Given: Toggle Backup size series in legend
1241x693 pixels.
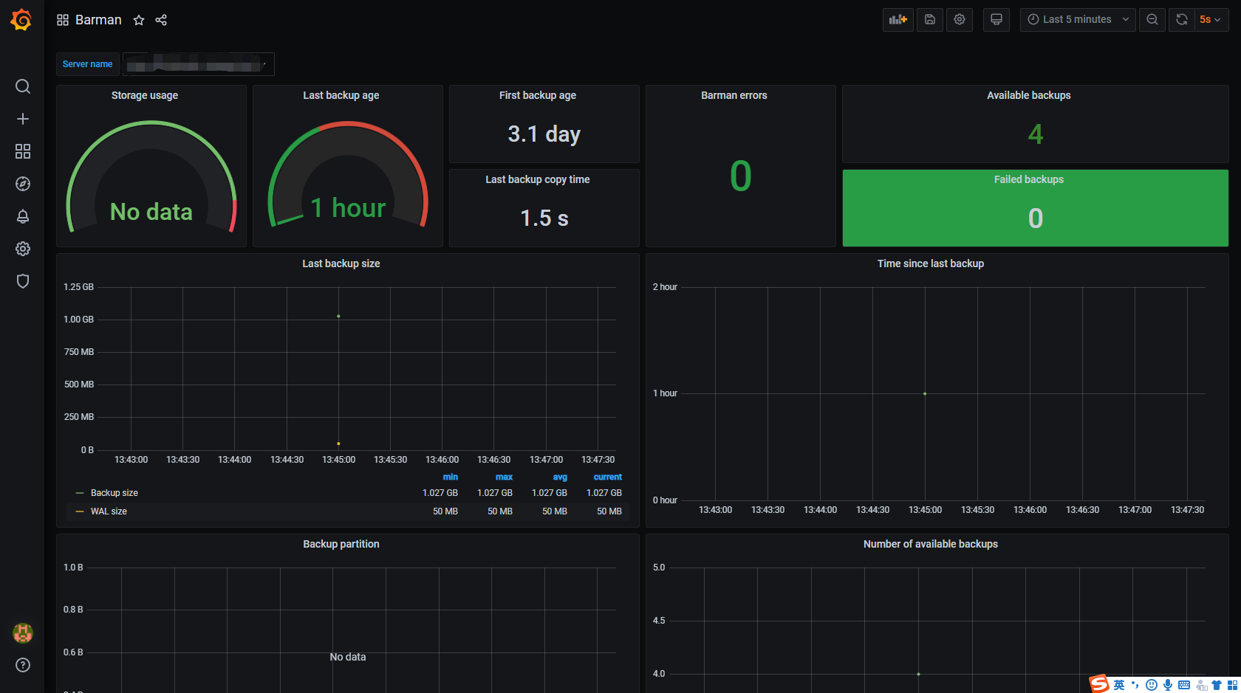Looking at the screenshot, I should (114, 493).
